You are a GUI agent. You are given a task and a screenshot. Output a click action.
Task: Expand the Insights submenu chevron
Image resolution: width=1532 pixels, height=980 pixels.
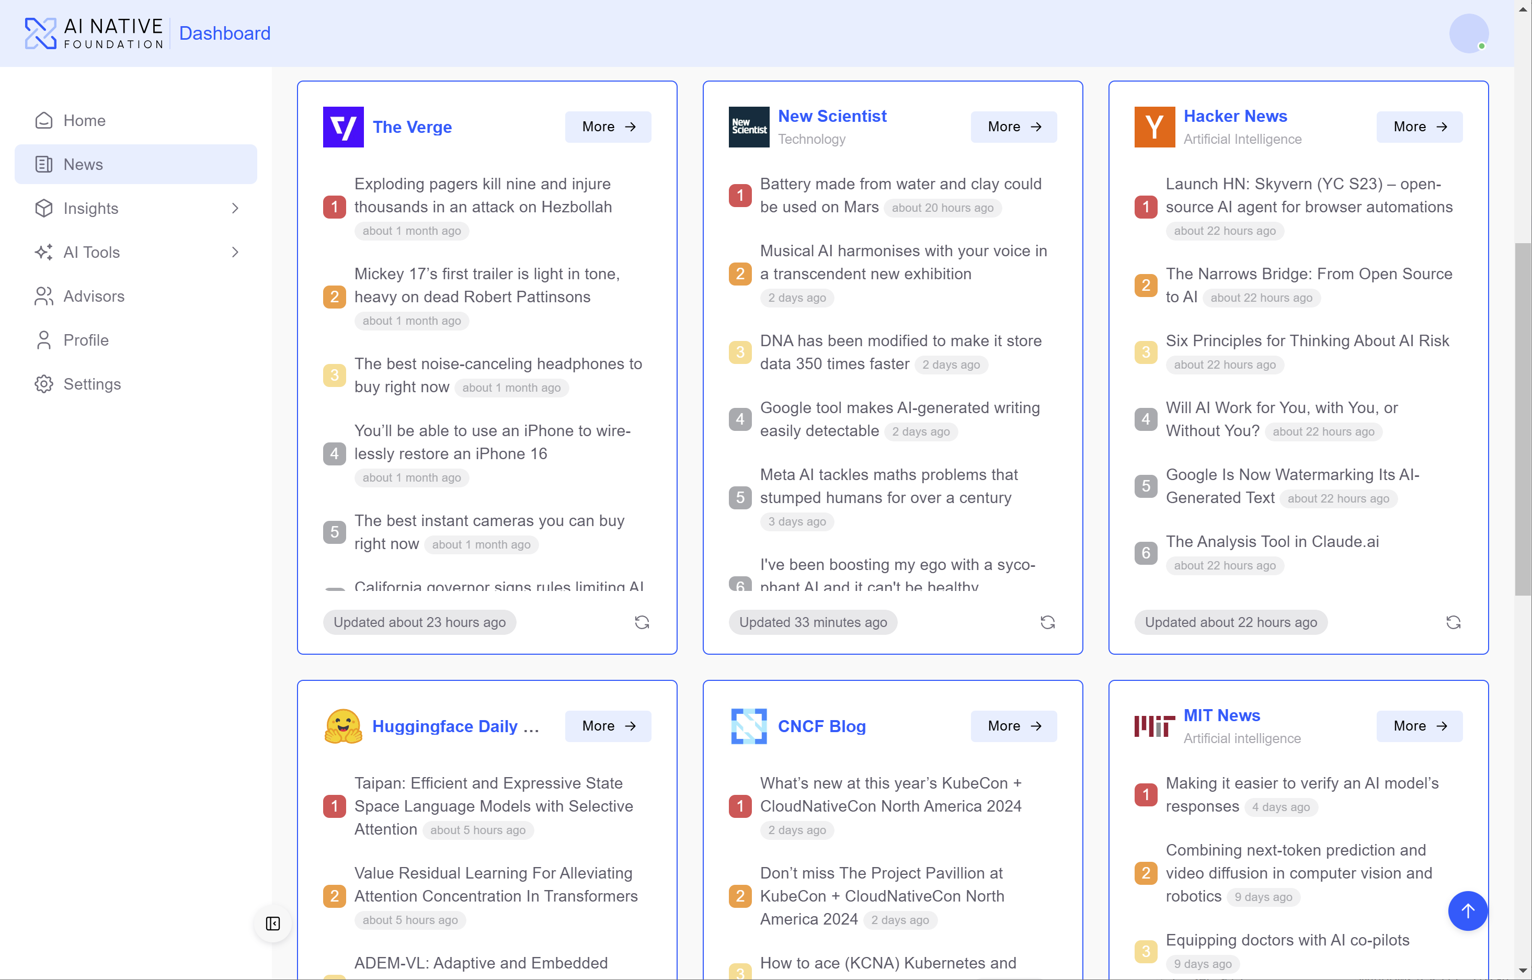coord(235,208)
